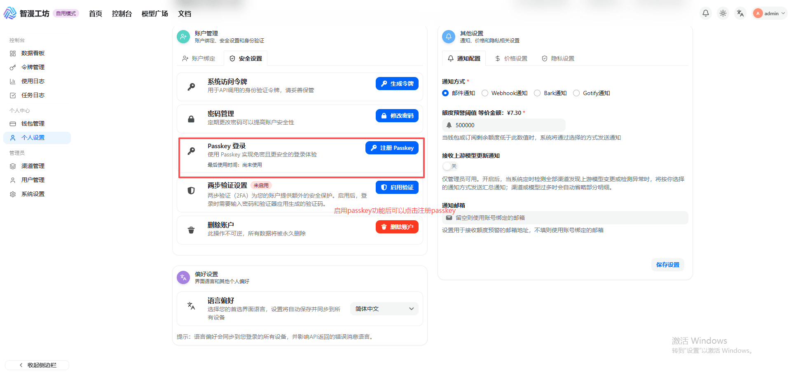The image size is (791, 375).
Task: Click the 数据看板 dashboard grid icon
Action: (x=13, y=54)
